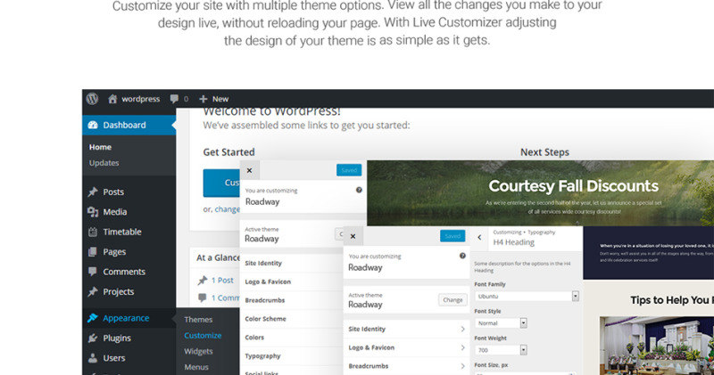The image size is (714, 375).
Task: Open Updates submenu item
Action: click(x=104, y=163)
